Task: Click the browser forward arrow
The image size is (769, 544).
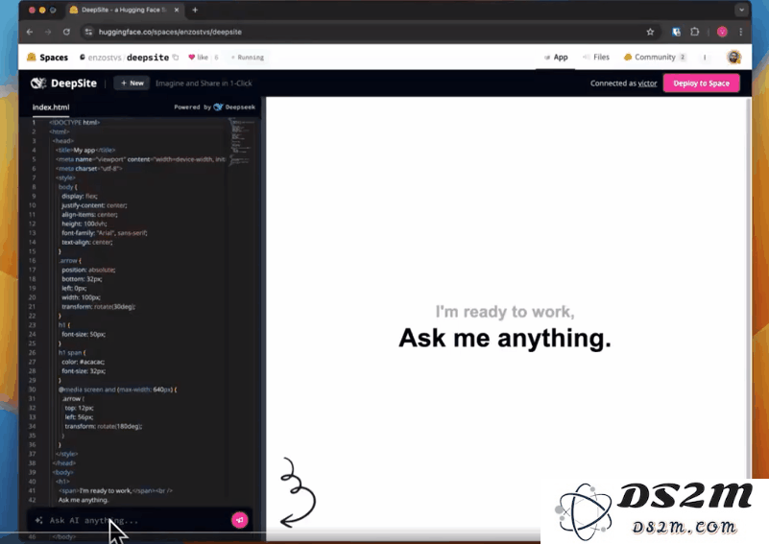Action: 48,32
